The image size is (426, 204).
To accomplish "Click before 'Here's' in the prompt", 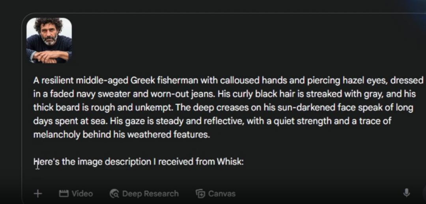I will click(x=34, y=161).
